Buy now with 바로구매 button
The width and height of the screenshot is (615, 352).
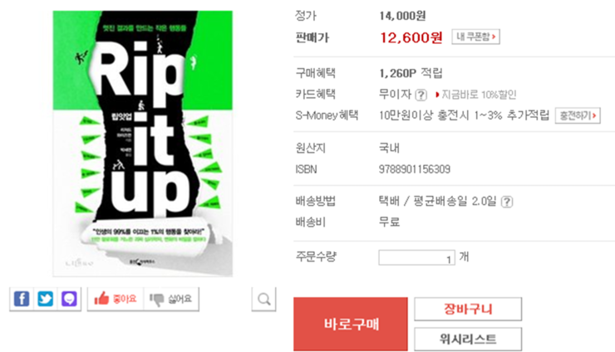click(x=351, y=324)
